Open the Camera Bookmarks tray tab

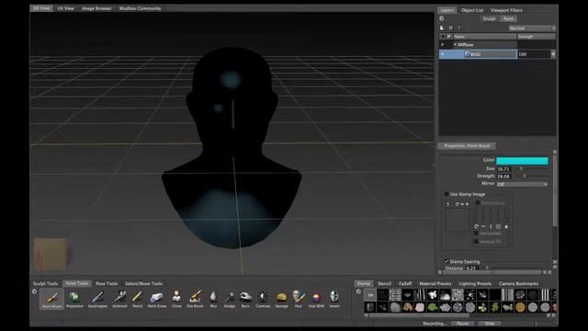point(518,283)
